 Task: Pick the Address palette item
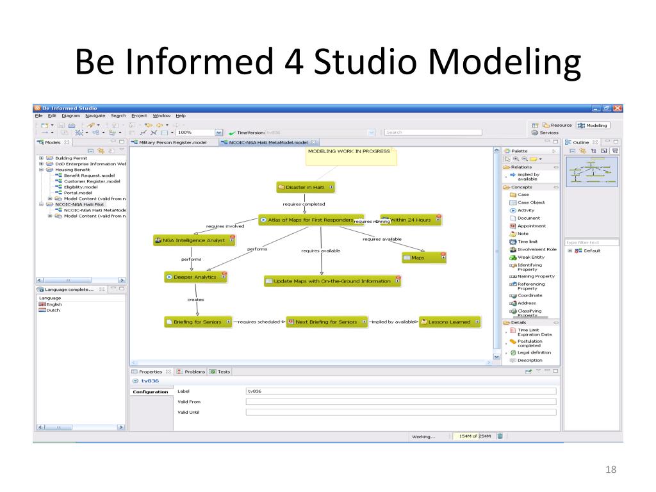click(523, 303)
